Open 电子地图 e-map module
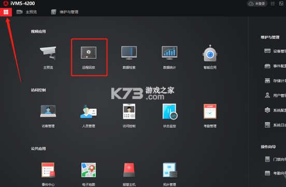This screenshot has width=286, height=187. pyautogui.click(x=89, y=175)
